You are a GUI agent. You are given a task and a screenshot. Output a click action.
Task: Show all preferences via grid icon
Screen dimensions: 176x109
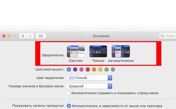click(x=41, y=36)
